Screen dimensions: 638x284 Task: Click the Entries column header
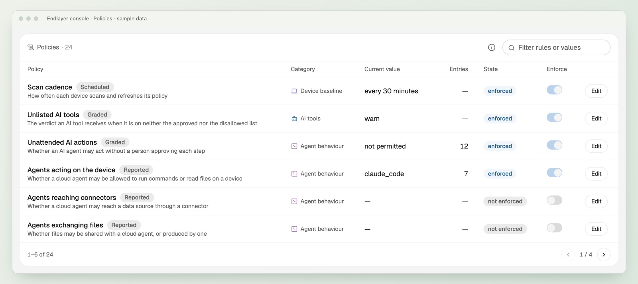coord(459,69)
